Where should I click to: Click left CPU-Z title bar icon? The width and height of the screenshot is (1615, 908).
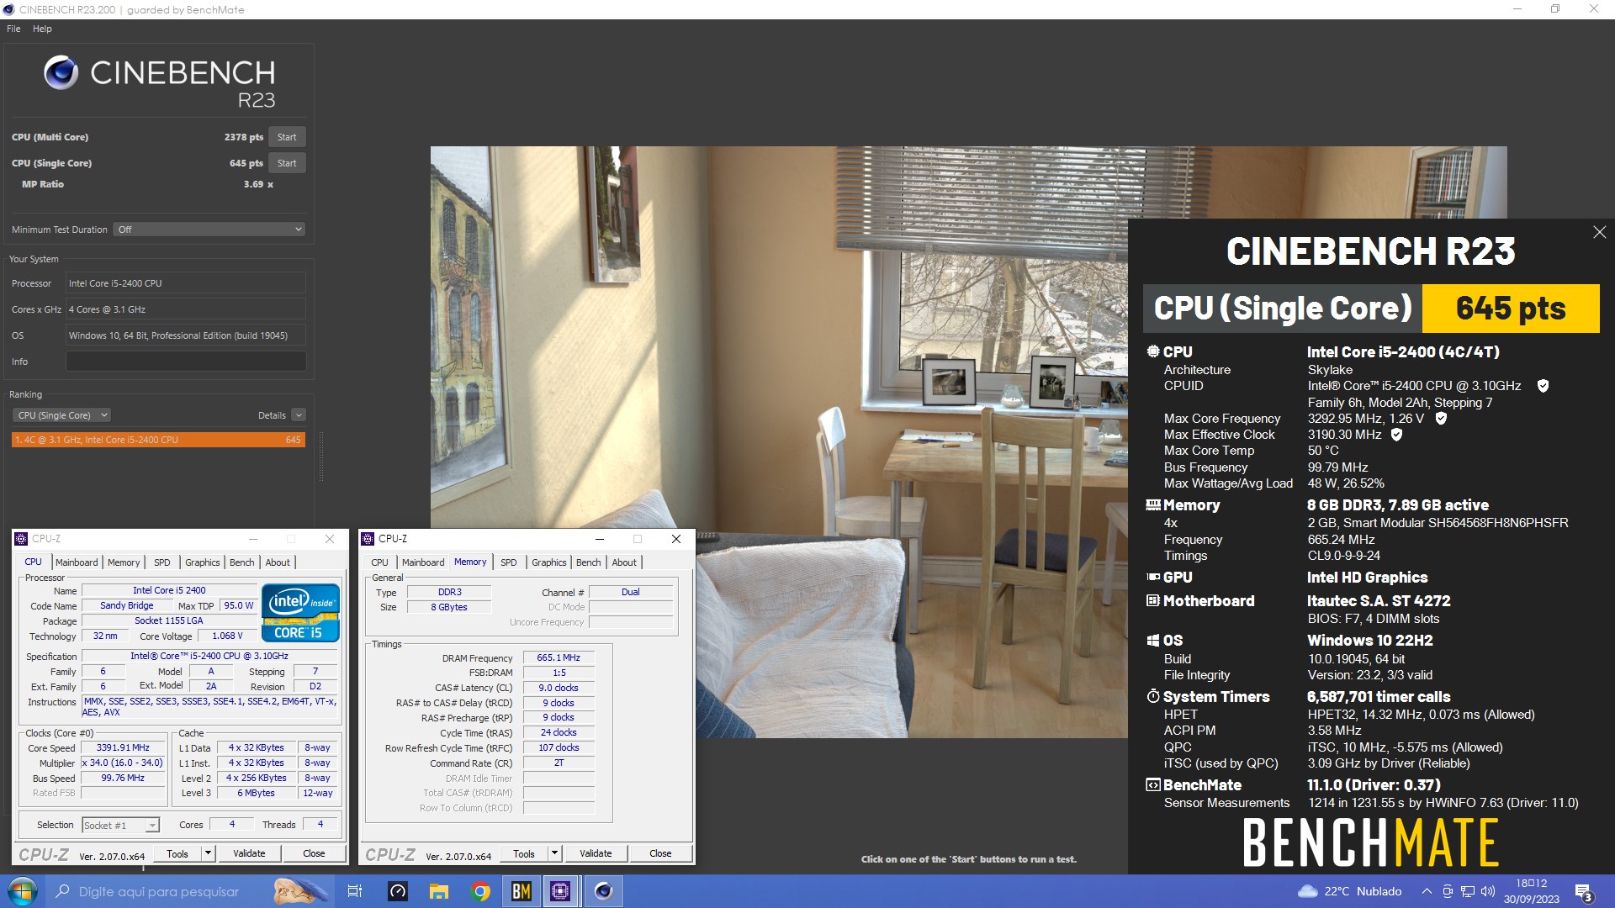click(x=21, y=539)
